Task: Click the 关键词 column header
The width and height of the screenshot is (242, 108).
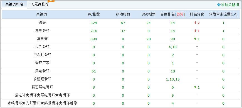Action: click(x=41, y=14)
